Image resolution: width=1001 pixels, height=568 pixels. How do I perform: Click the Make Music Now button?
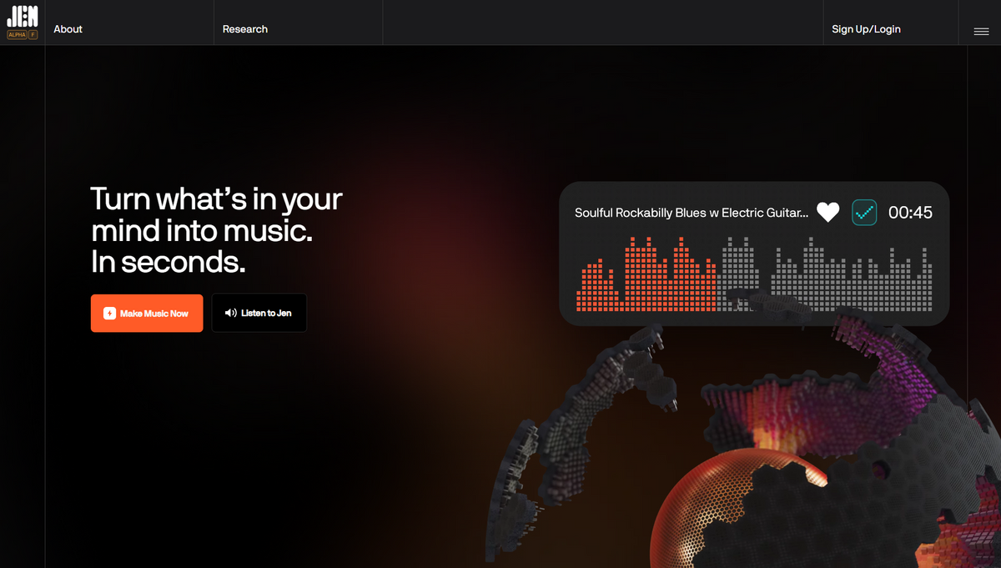pyautogui.click(x=147, y=313)
